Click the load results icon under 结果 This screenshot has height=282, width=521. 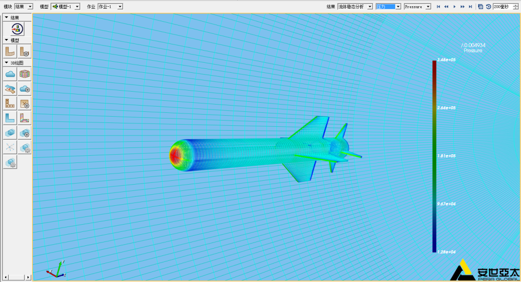17,29
